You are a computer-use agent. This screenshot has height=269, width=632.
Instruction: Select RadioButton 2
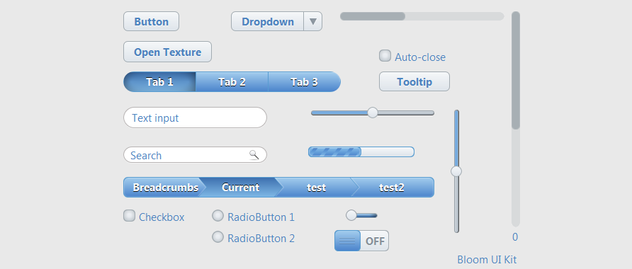point(218,236)
